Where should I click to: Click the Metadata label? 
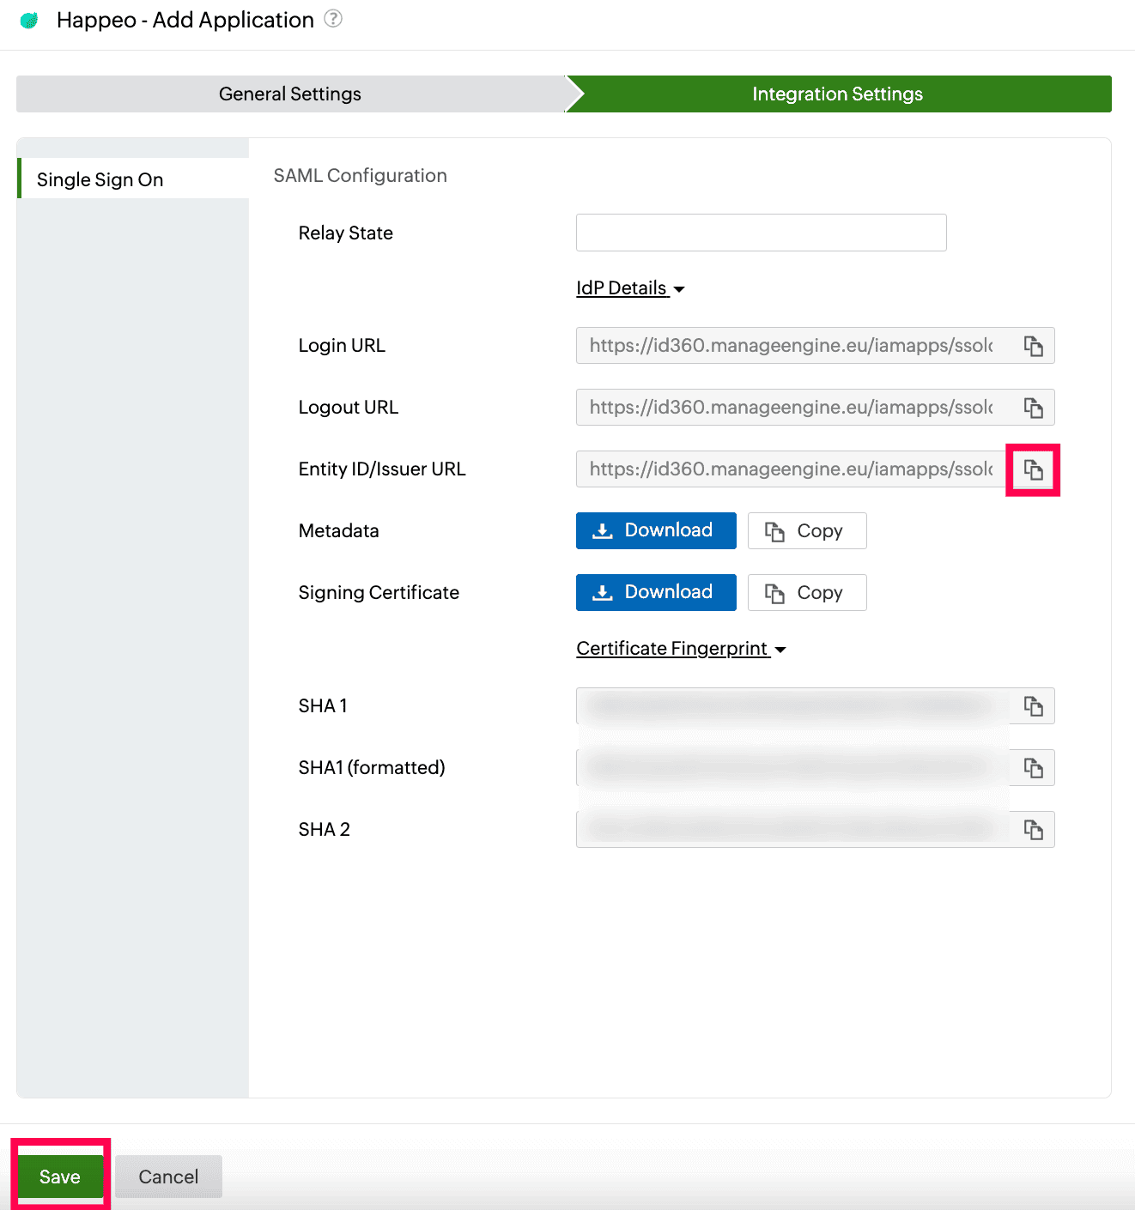pos(339,531)
